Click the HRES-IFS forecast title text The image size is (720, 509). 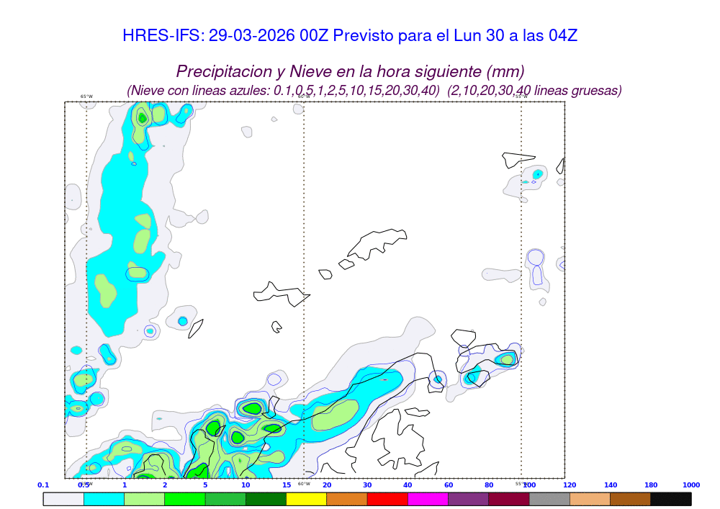click(350, 35)
